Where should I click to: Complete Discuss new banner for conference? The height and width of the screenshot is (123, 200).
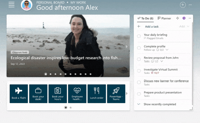[x=139, y=82]
